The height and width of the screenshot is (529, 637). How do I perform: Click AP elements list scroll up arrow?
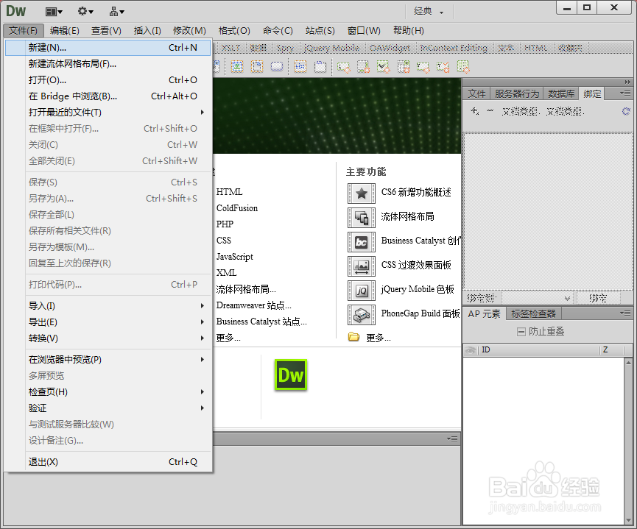tap(628, 362)
